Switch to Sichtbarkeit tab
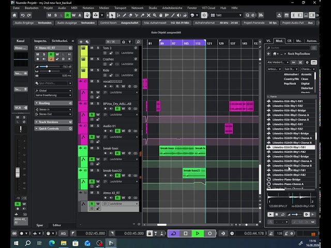This screenshot has height=248, width=331. pos(60,41)
